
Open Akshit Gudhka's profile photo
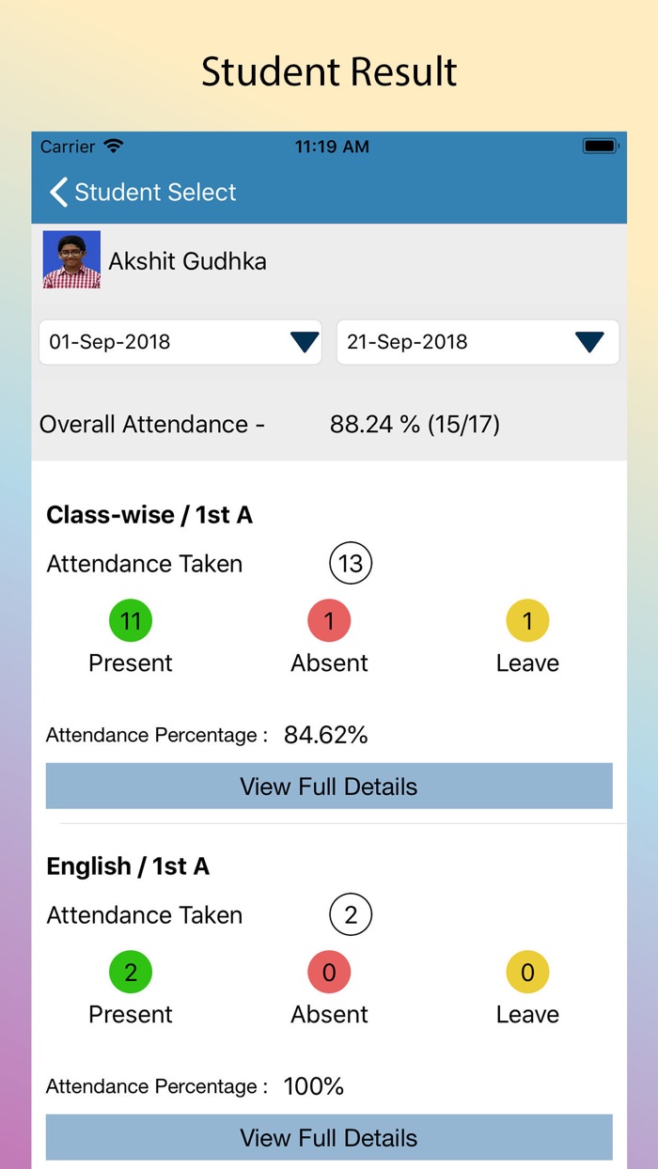coord(71,259)
